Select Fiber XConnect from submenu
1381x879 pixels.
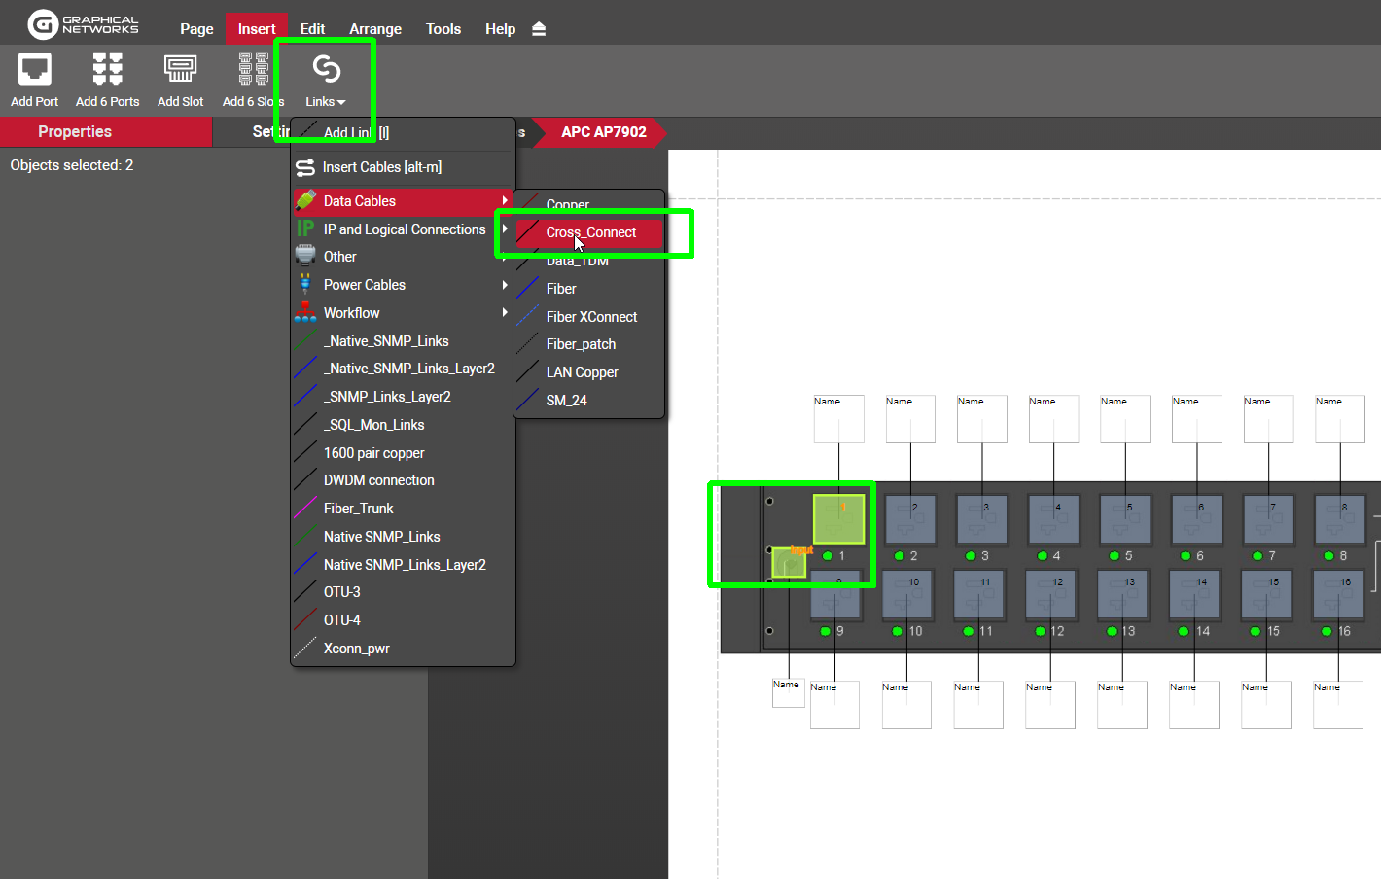click(x=591, y=317)
